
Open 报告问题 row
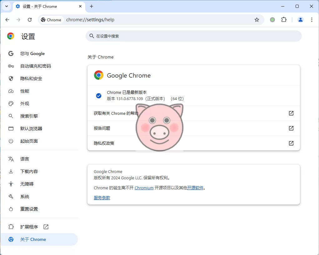pos(193,128)
